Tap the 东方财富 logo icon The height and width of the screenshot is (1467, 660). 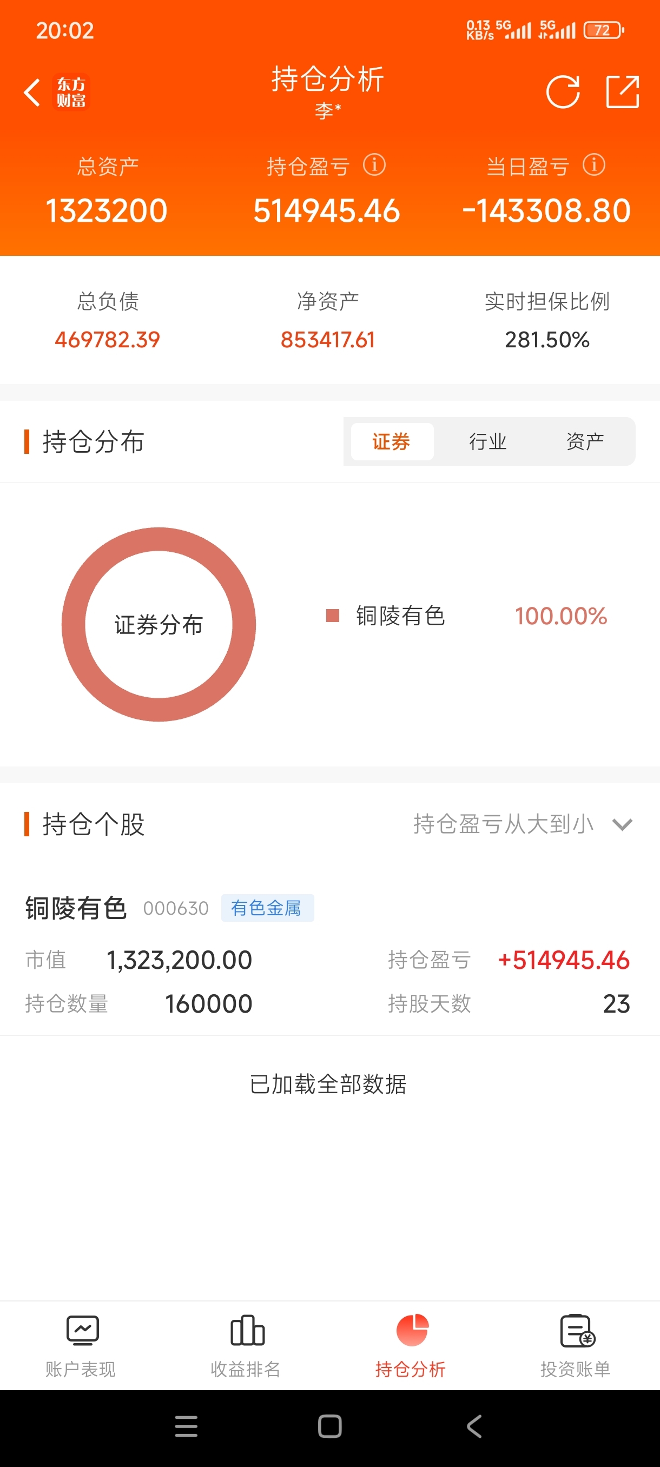click(71, 92)
